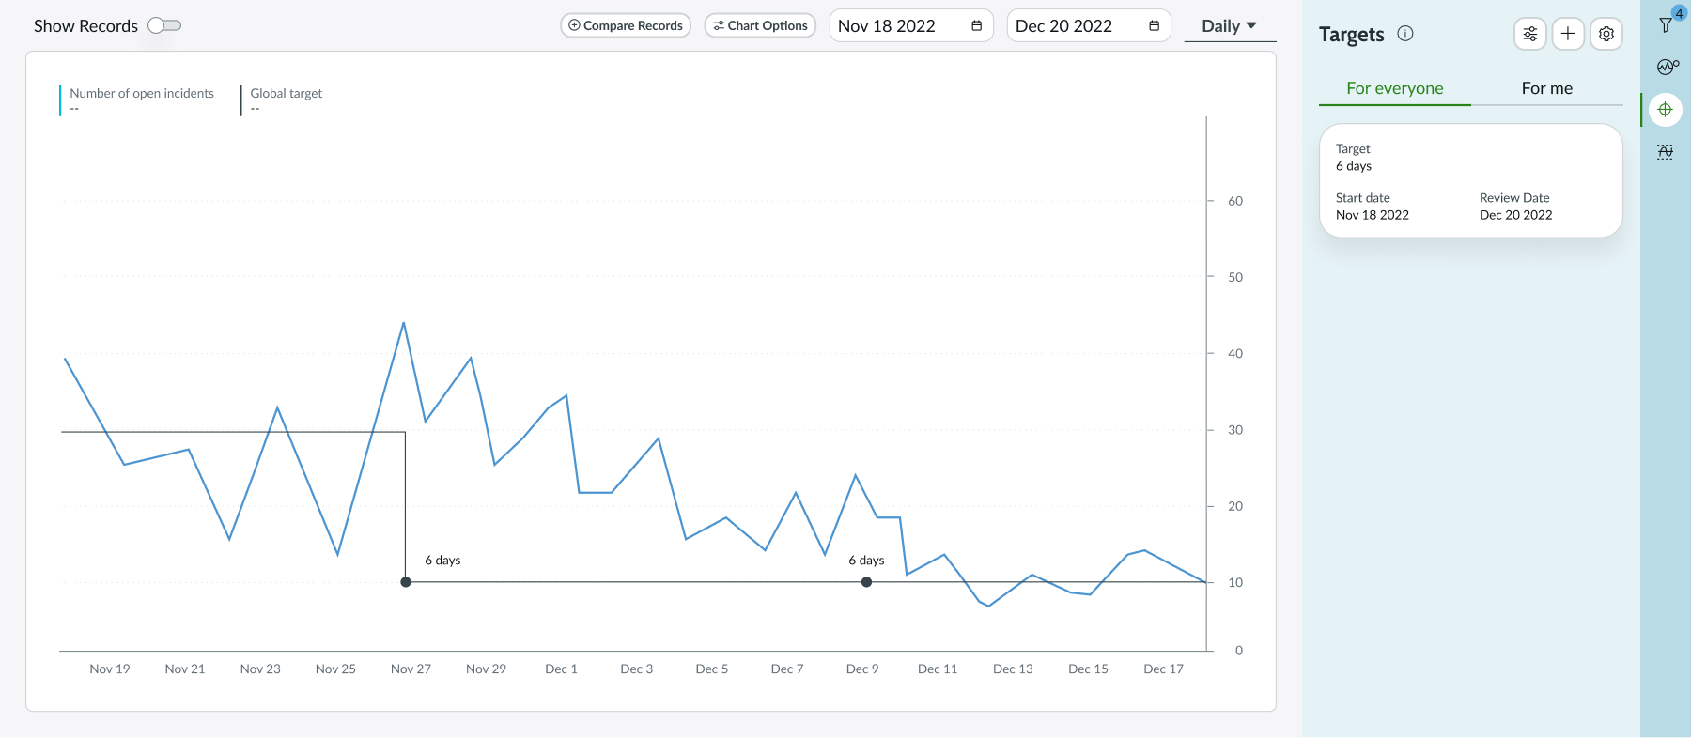This screenshot has height=738, width=1691.
Task: Expand the Daily frequency dropdown
Action: 1229,26
